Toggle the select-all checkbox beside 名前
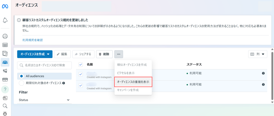This screenshot has height=116, width=274. pos(81,64)
